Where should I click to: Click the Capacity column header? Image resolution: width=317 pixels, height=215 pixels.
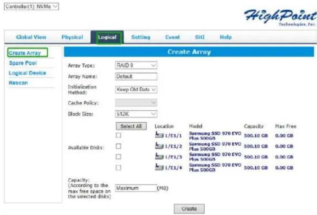click(254, 126)
